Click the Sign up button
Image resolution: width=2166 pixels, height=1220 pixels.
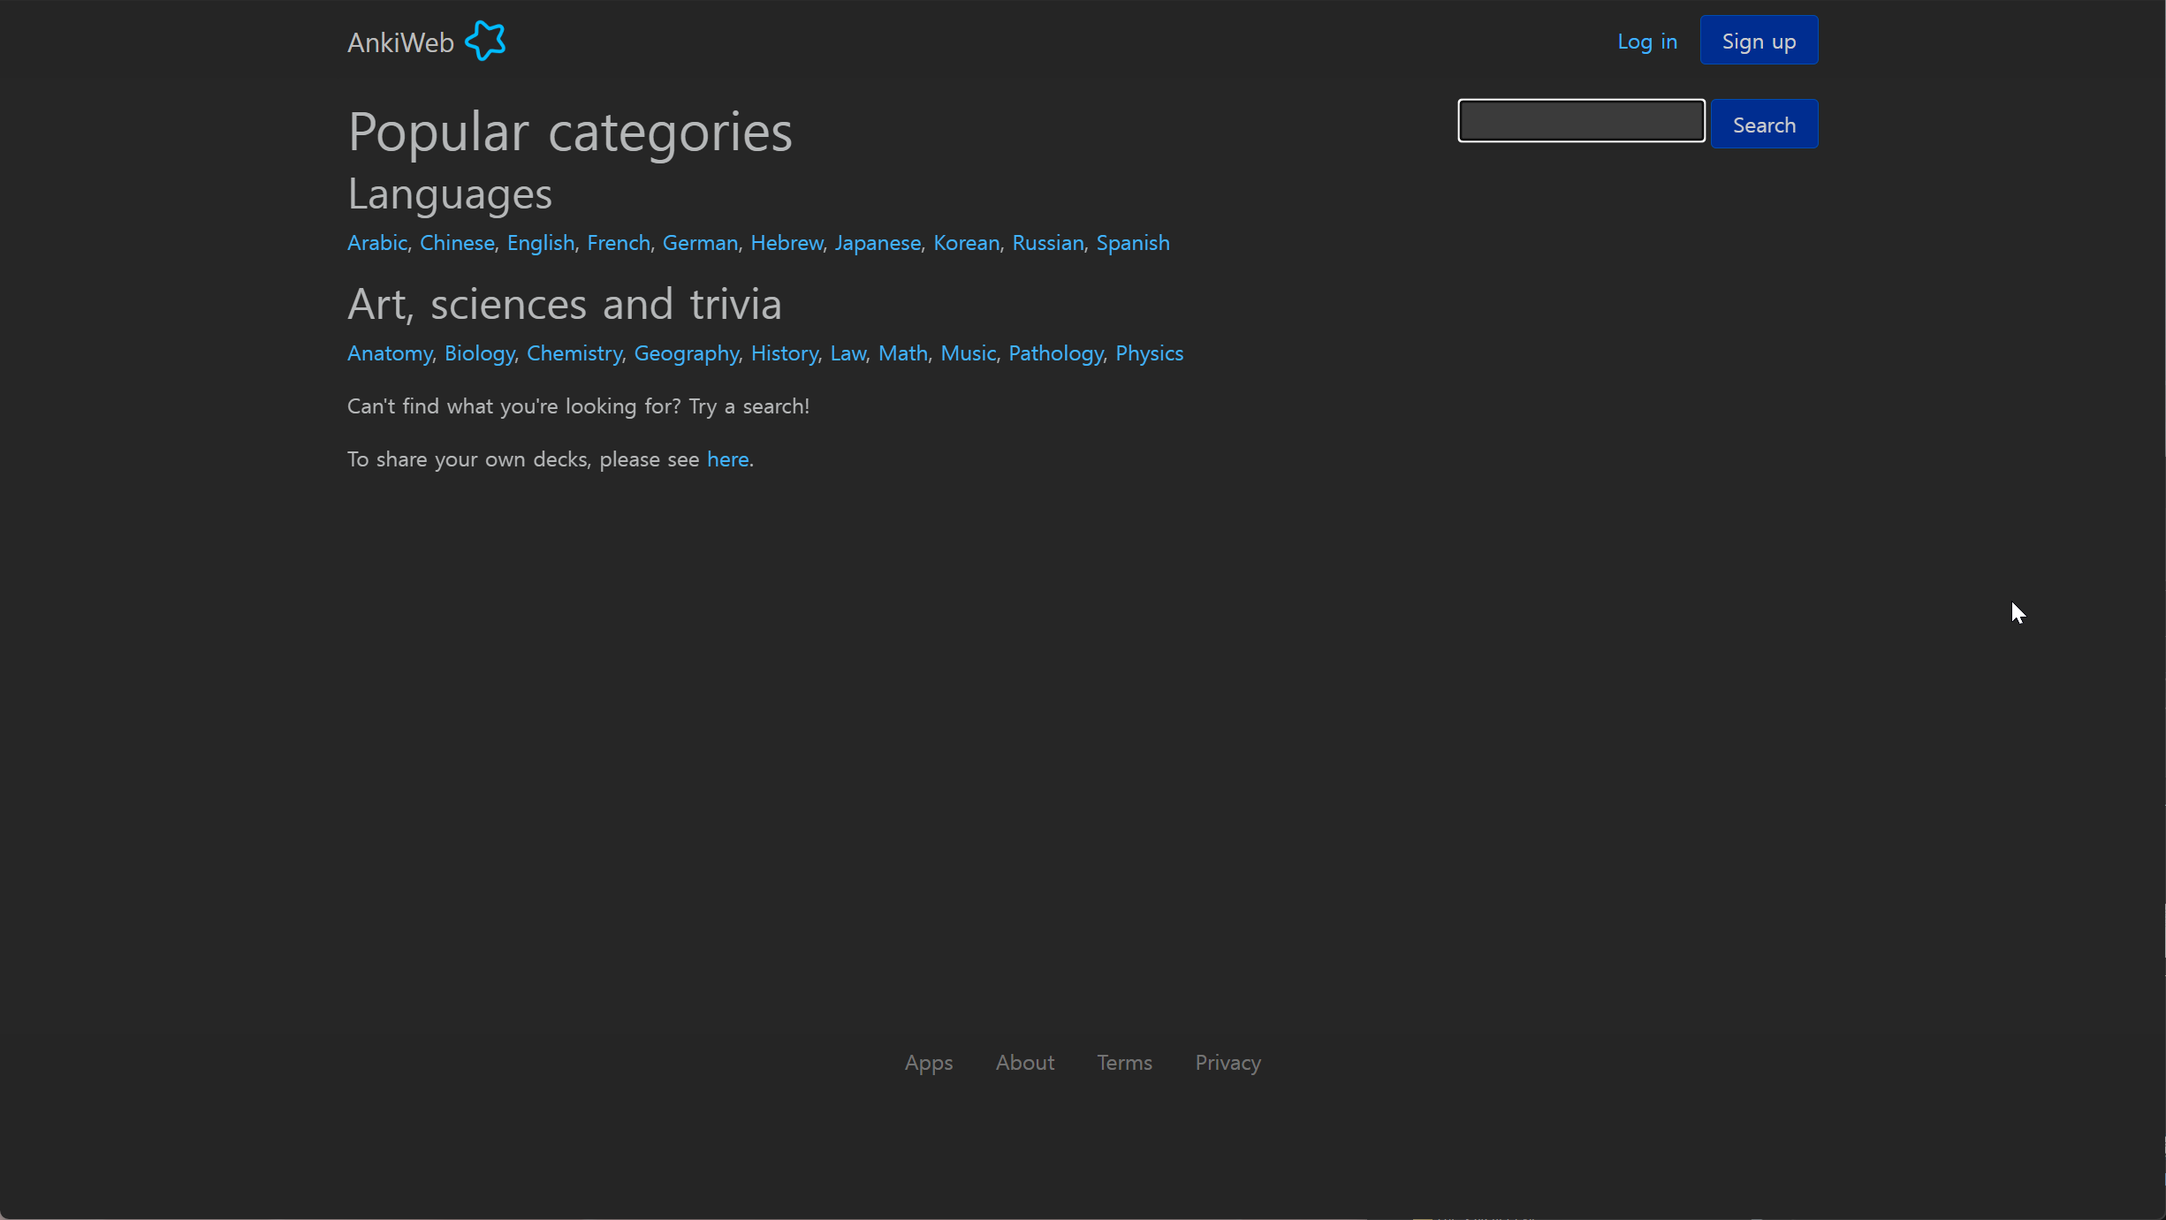tap(1759, 41)
